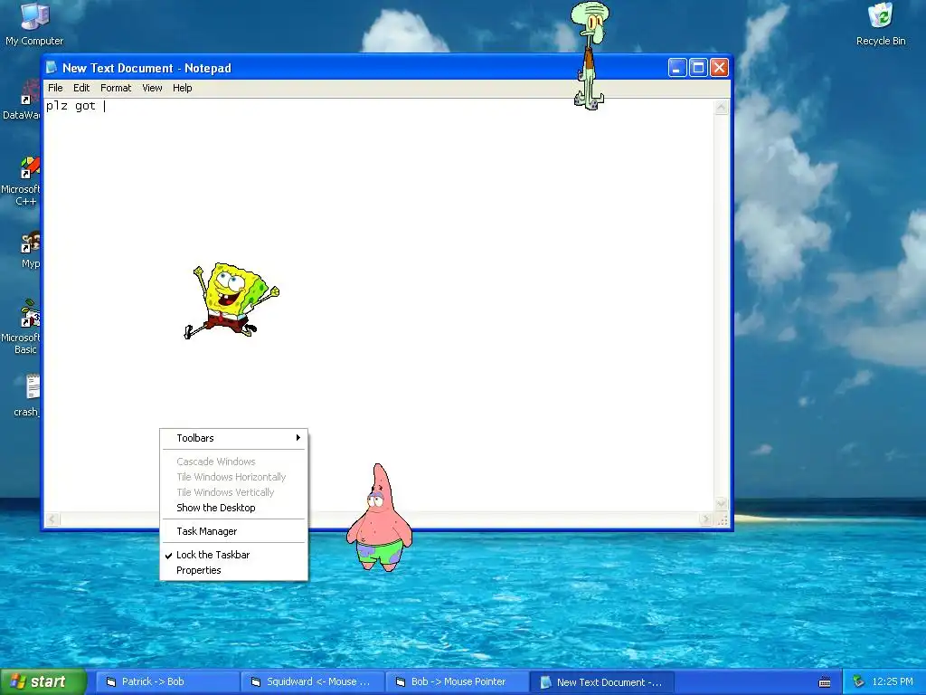926x695 pixels.
Task: Close the Notepad window
Action: [719, 68]
